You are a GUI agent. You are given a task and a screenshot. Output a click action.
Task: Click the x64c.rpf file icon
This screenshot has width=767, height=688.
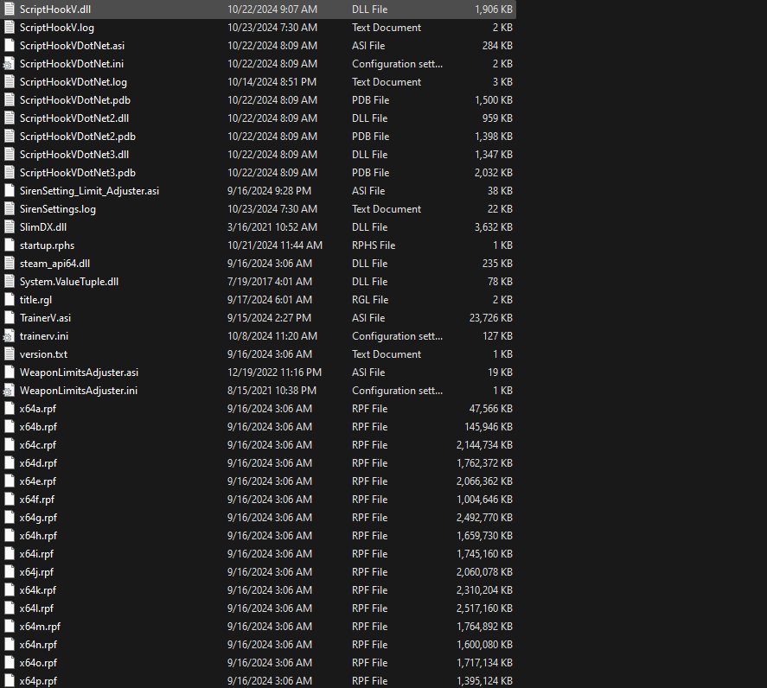tap(10, 445)
